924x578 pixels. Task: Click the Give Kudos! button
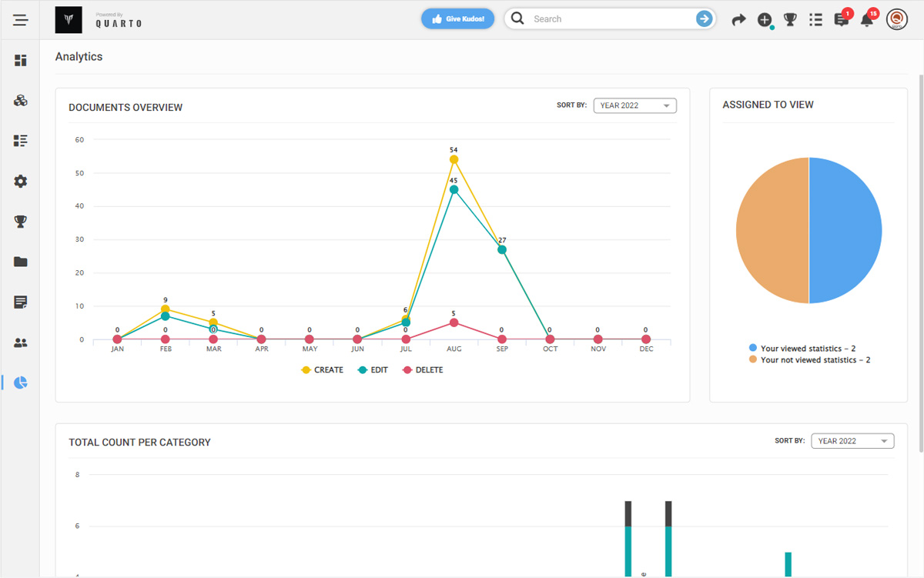tap(457, 19)
